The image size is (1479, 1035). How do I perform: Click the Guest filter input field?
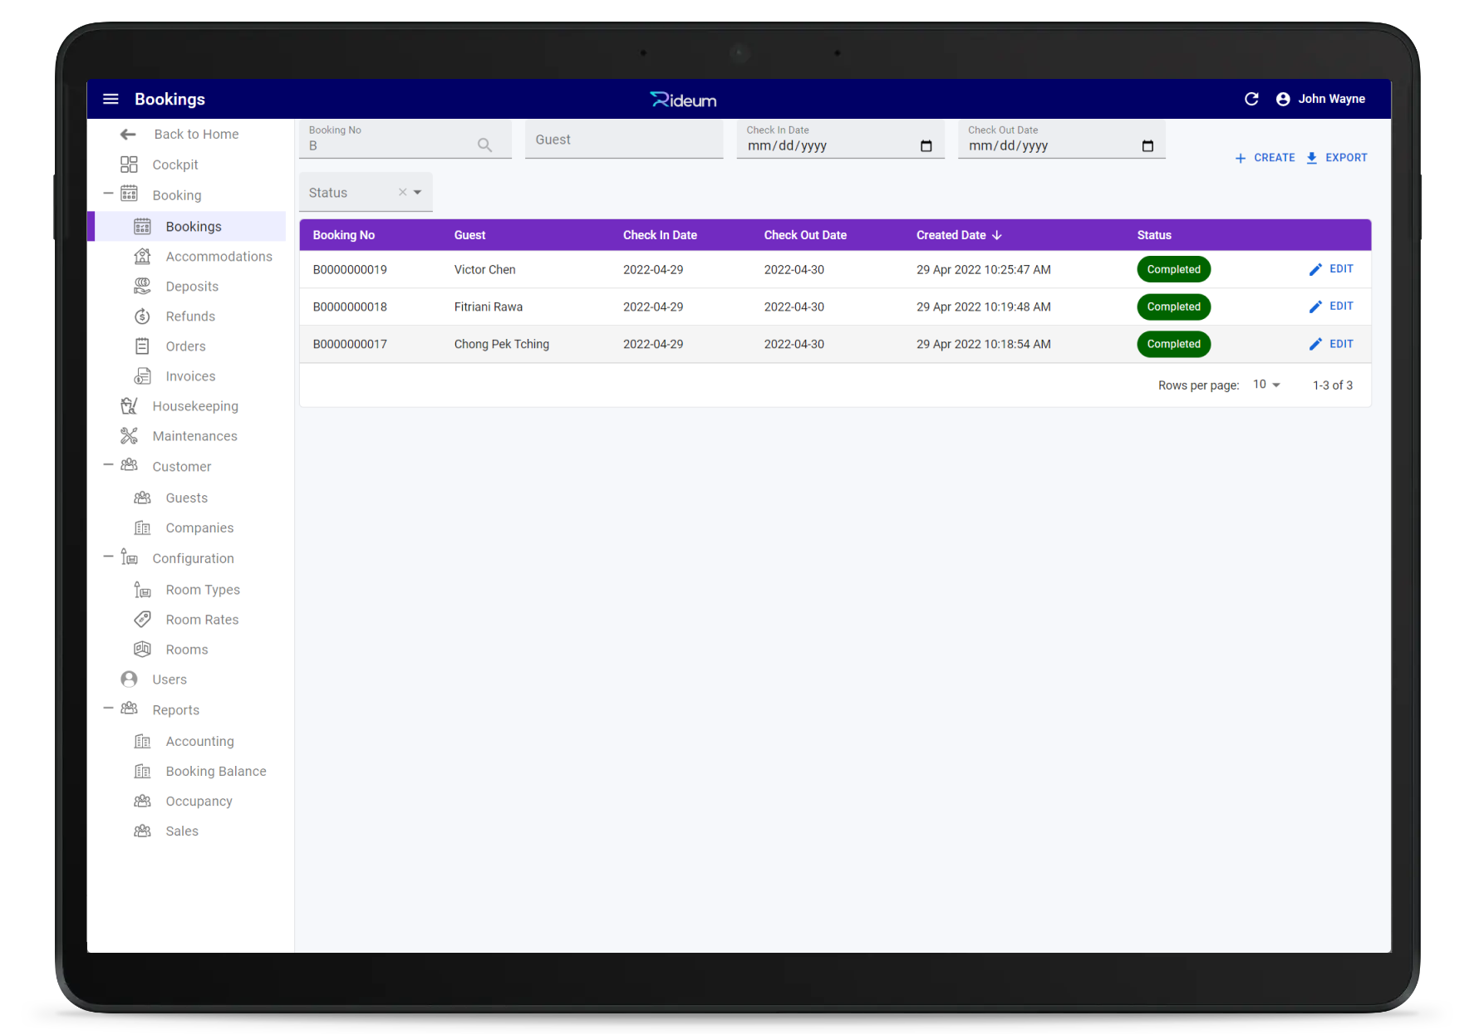tap(624, 140)
